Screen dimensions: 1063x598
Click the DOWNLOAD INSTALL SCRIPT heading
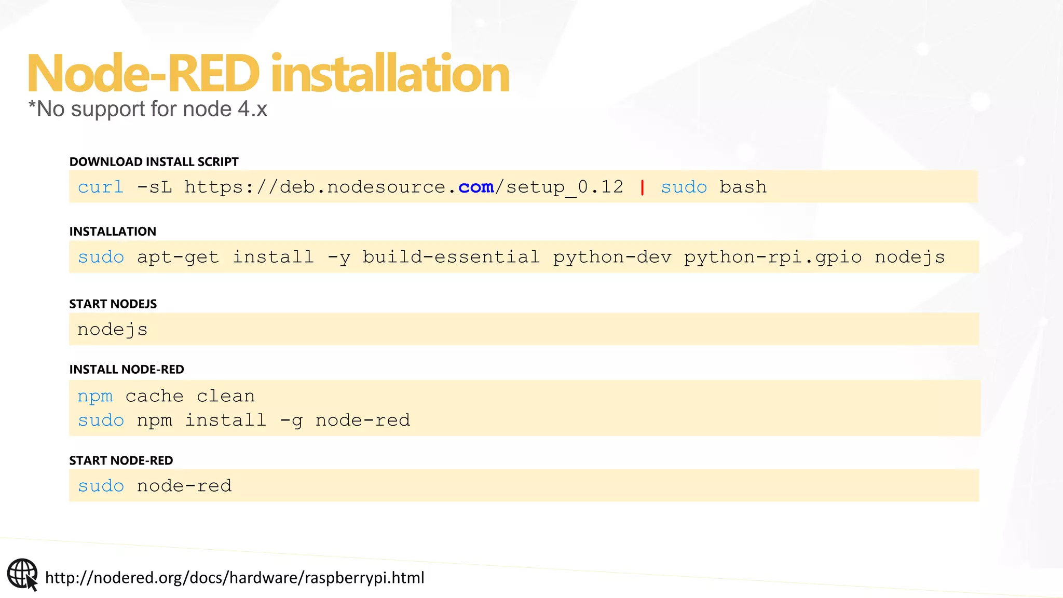(x=154, y=162)
